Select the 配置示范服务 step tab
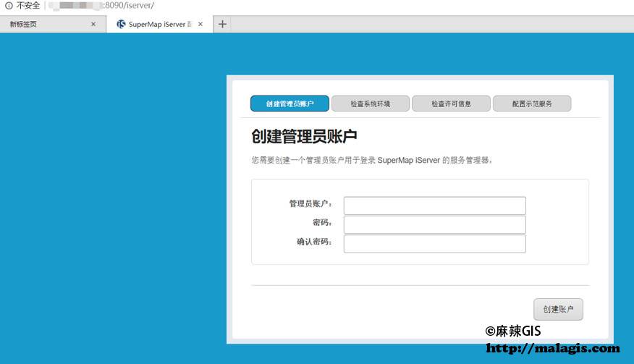634x364 pixels. pos(532,103)
